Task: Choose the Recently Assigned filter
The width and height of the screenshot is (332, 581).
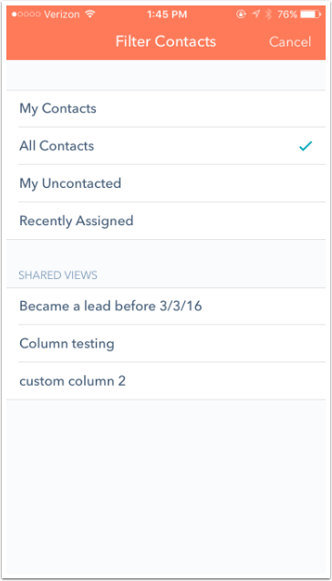Action: point(166,221)
